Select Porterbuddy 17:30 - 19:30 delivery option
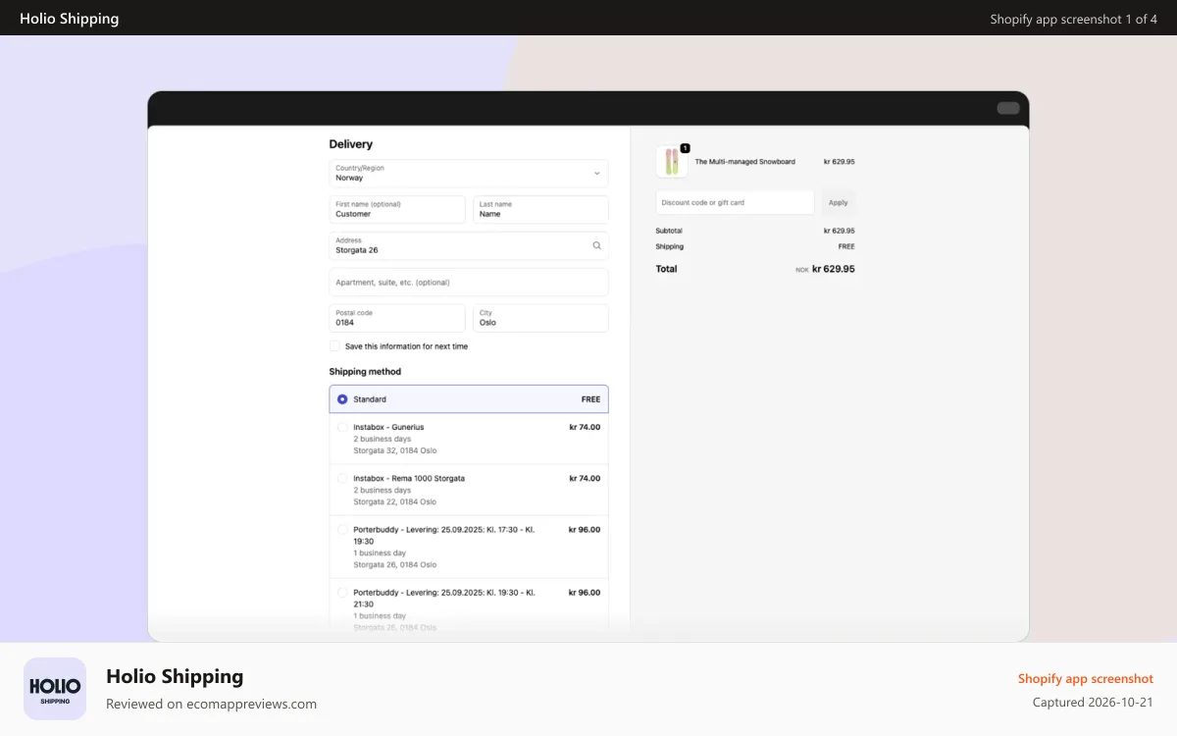Image resolution: width=1177 pixels, height=736 pixels. click(469, 547)
